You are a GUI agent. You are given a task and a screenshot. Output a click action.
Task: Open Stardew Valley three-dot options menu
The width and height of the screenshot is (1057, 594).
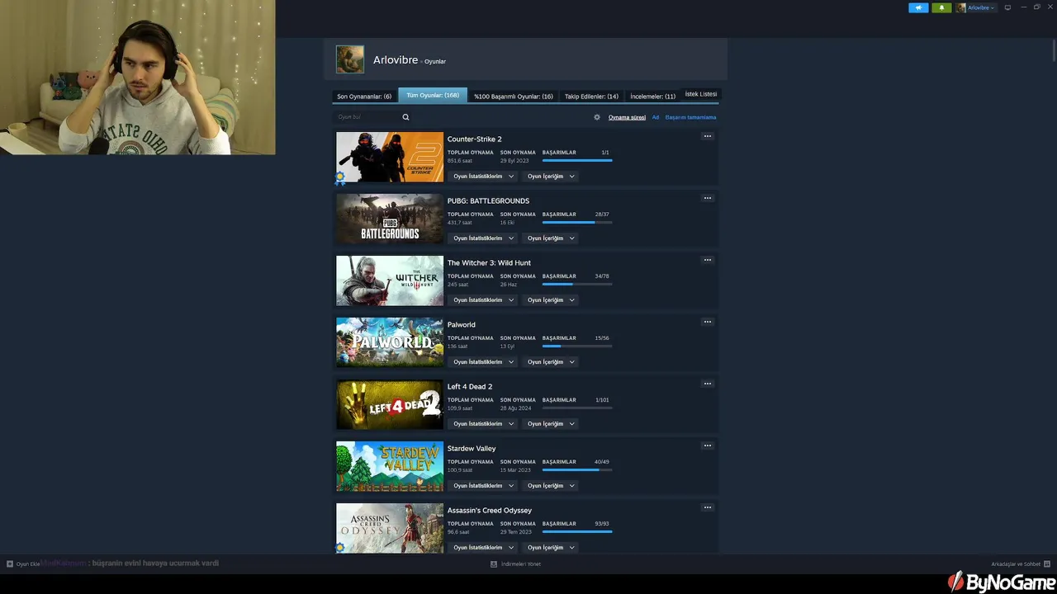tap(708, 445)
